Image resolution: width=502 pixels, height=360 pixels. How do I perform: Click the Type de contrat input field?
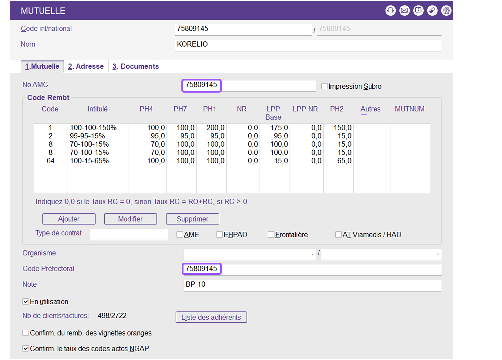[x=129, y=234]
